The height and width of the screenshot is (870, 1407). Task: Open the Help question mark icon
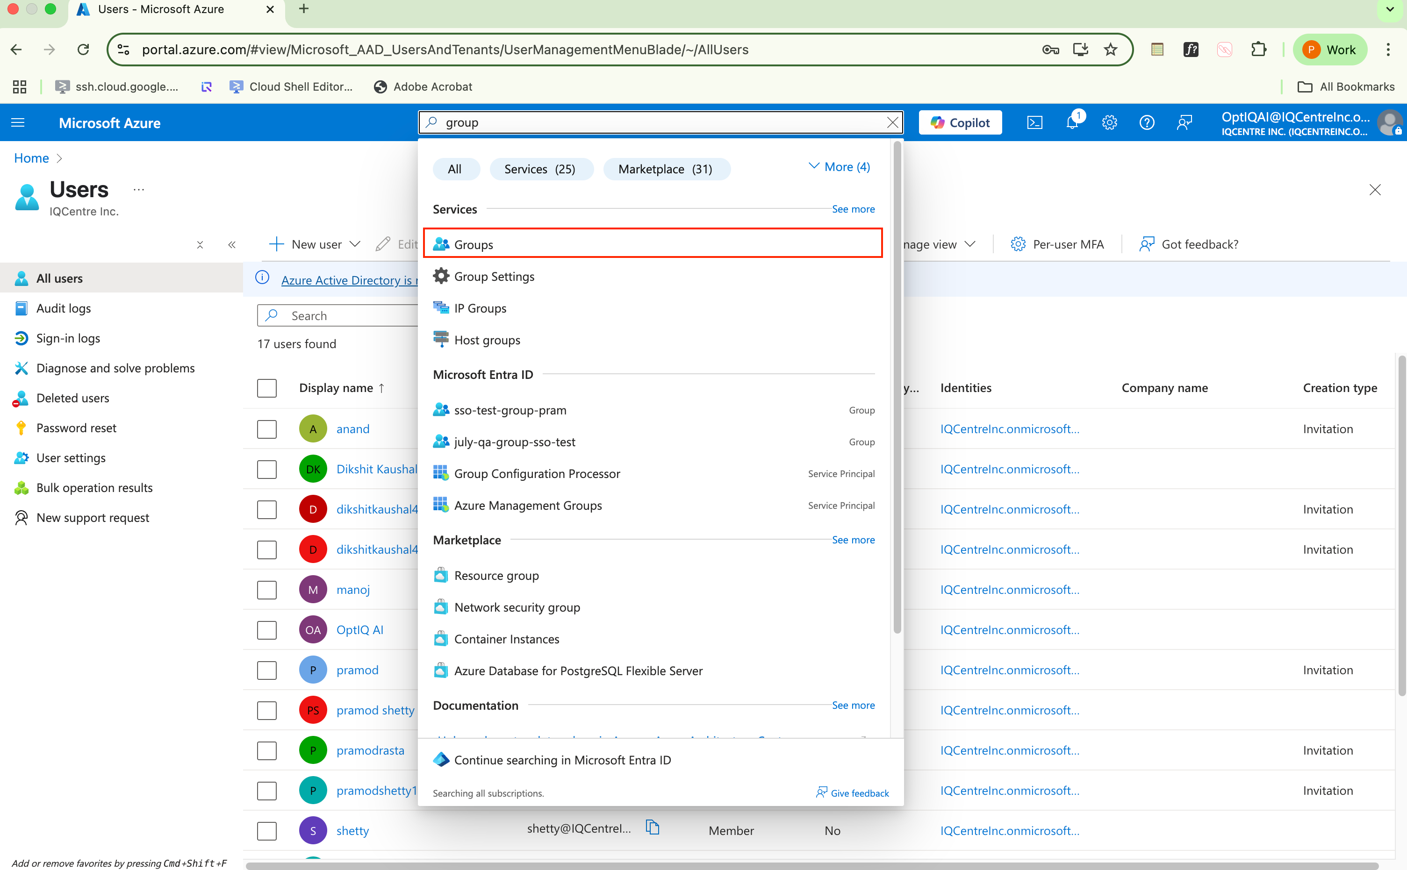tap(1147, 122)
